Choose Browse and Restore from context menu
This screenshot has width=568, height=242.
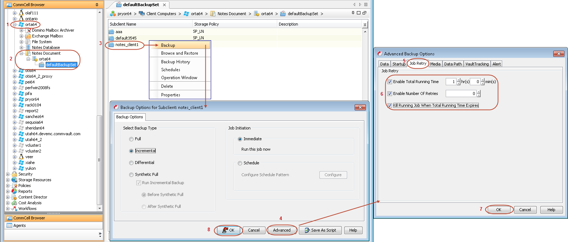coord(180,53)
